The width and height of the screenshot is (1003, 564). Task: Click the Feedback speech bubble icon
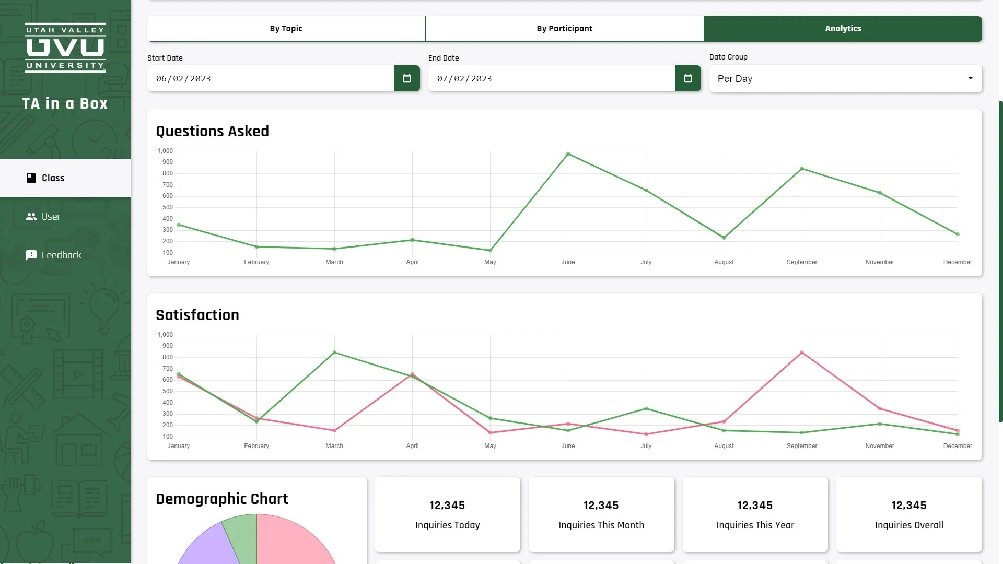point(31,255)
